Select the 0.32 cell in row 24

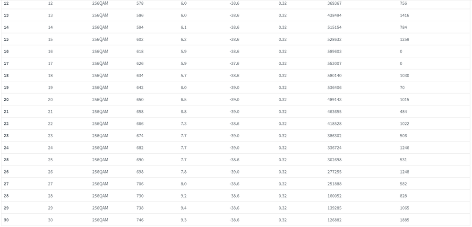(x=283, y=148)
